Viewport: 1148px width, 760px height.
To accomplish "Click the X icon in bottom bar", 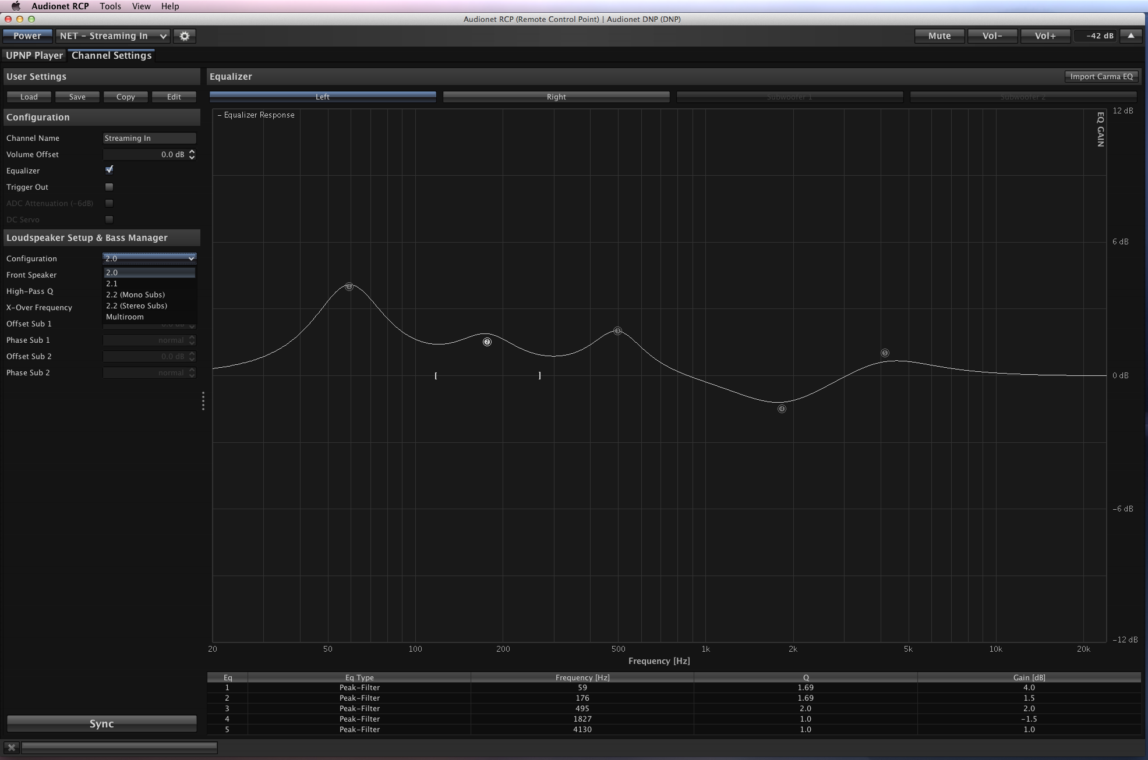I will 12,748.
